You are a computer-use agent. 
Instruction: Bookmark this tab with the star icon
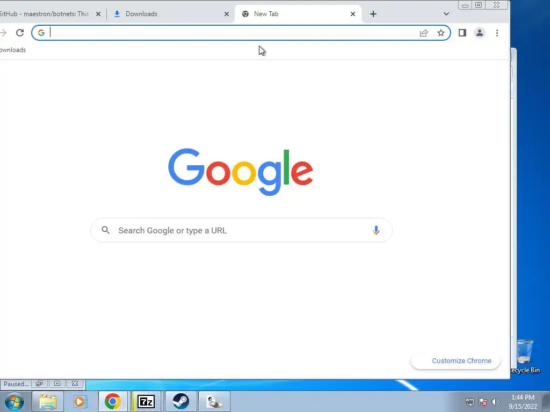coord(441,33)
